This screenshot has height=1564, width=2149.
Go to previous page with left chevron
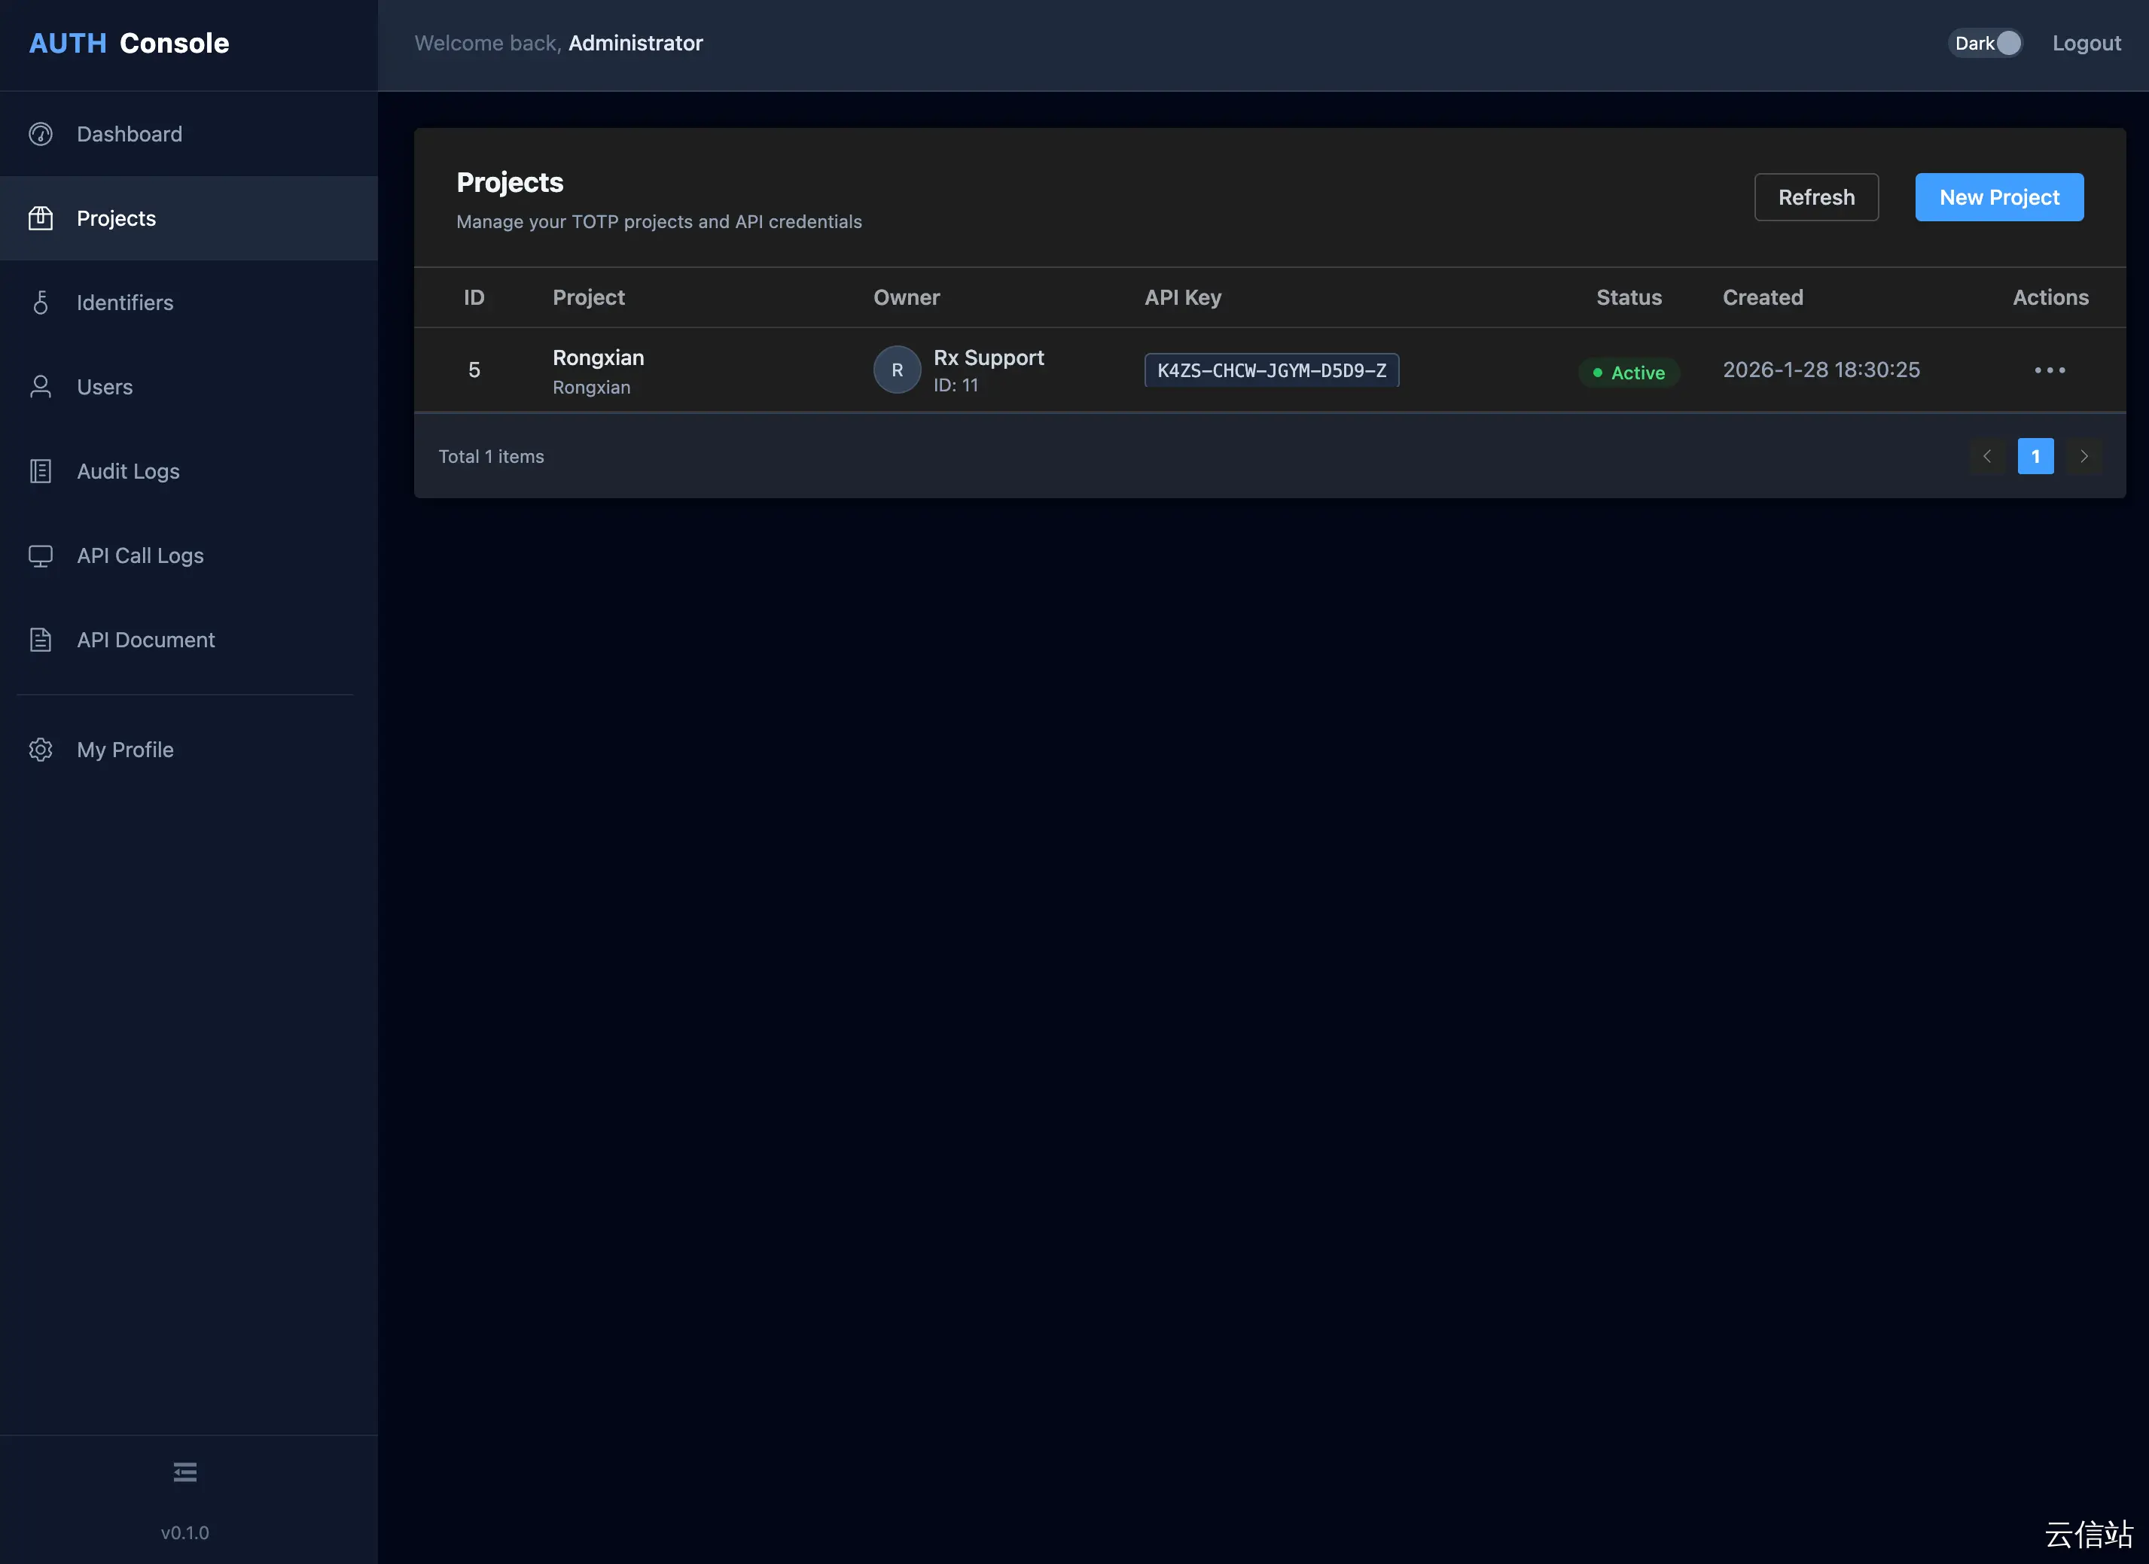(1987, 457)
